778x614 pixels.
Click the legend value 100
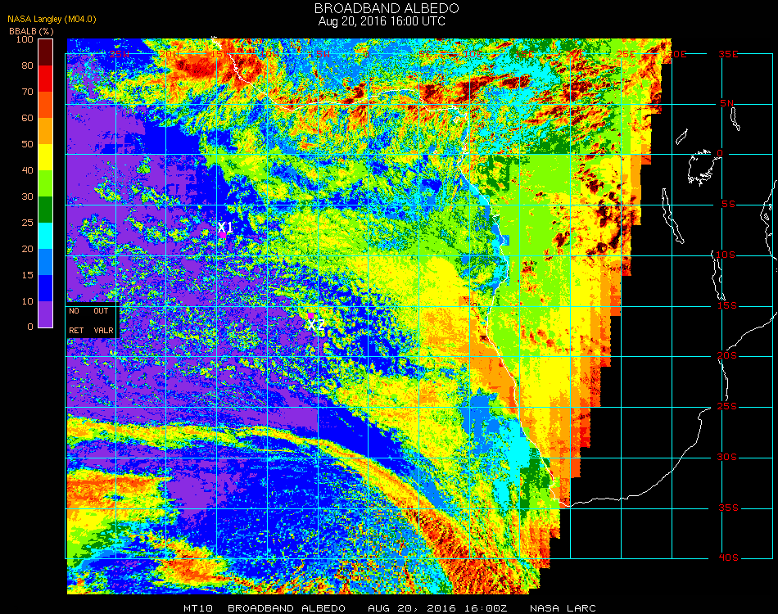(25, 39)
